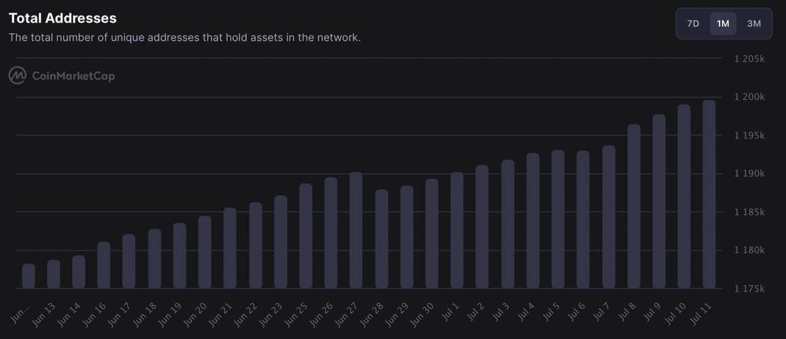This screenshot has width=786, height=339.
Task: Click the Jun 20 bar
Action: pyautogui.click(x=204, y=252)
